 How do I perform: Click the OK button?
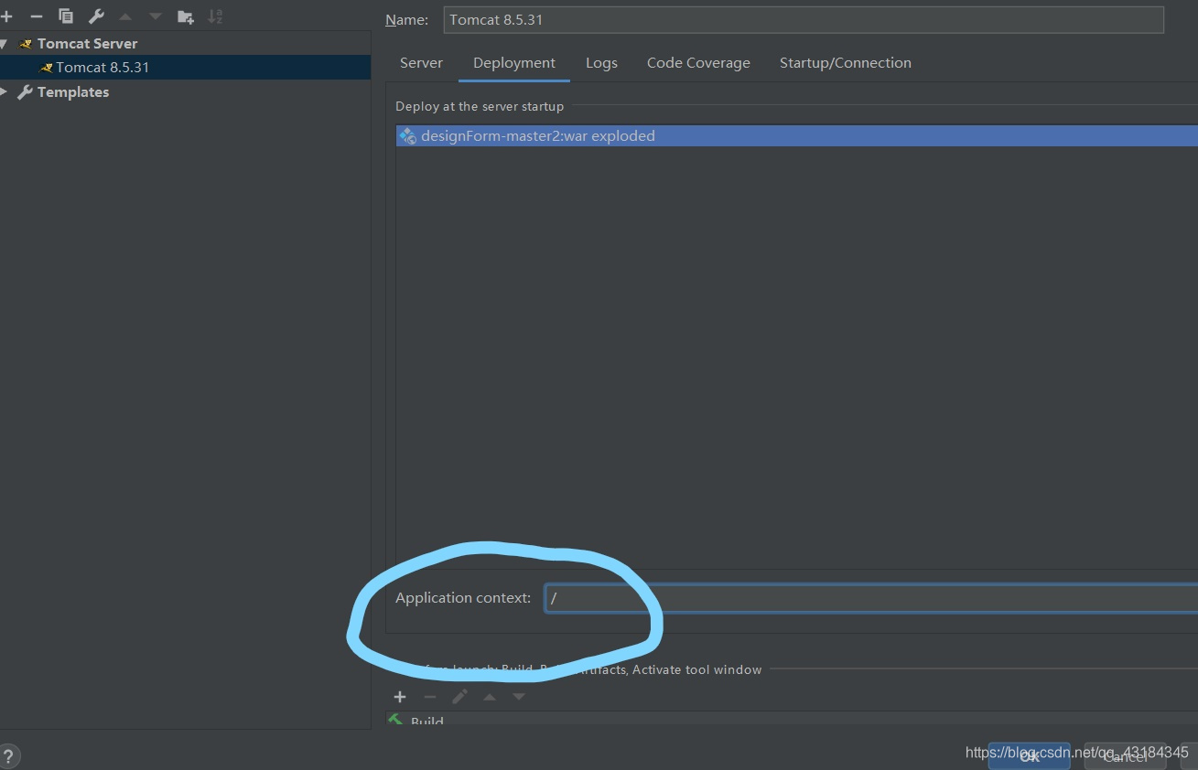coord(1030,756)
